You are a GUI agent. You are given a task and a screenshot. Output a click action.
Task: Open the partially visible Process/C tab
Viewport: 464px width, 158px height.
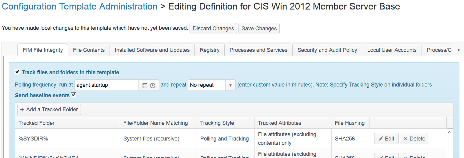coord(438,50)
